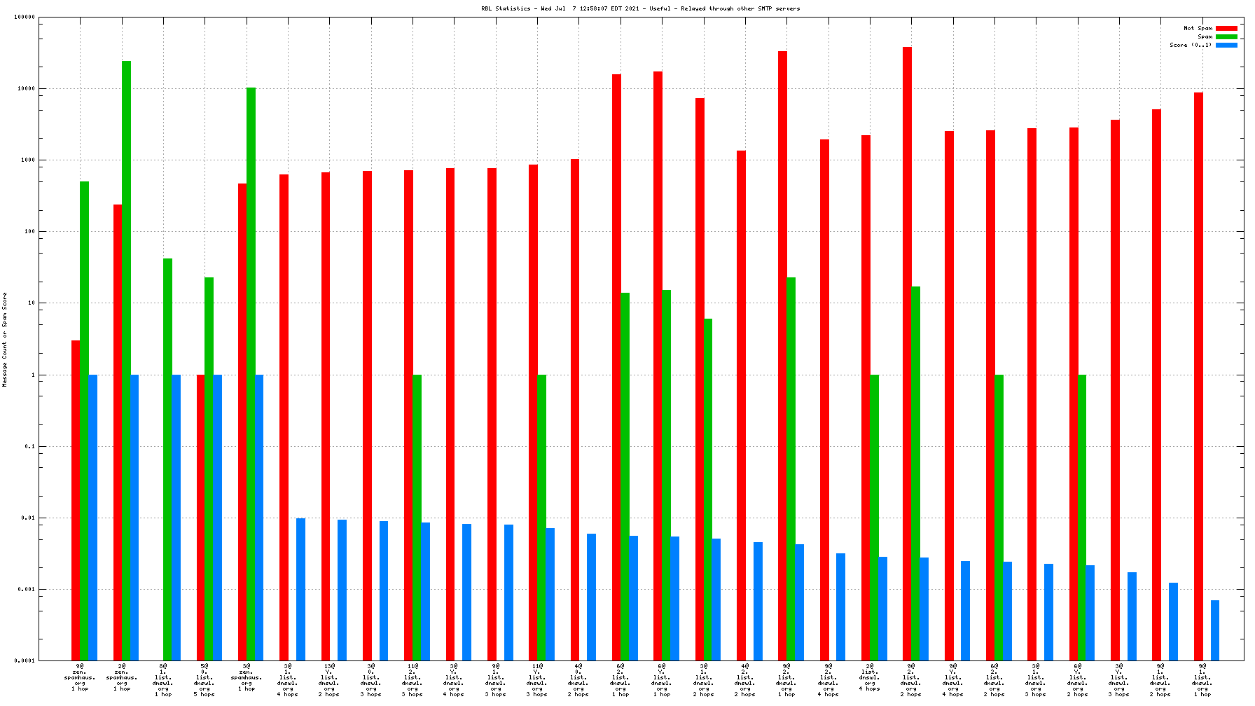Select the 2@zen.spamhaus.org 1 hop axis label

tap(122, 677)
